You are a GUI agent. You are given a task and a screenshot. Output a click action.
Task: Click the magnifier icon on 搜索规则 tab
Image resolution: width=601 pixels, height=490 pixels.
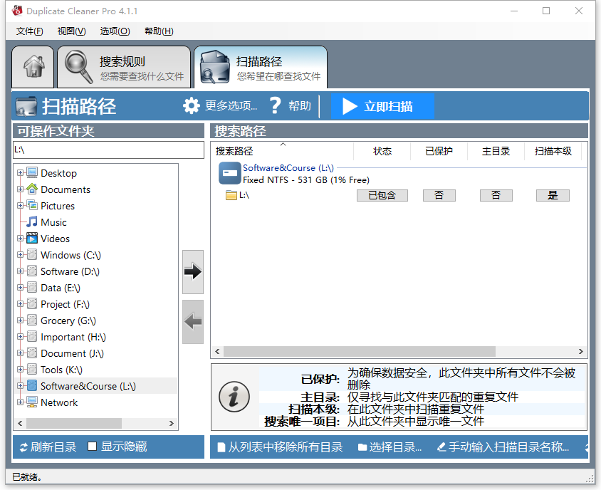tap(78, 67)
